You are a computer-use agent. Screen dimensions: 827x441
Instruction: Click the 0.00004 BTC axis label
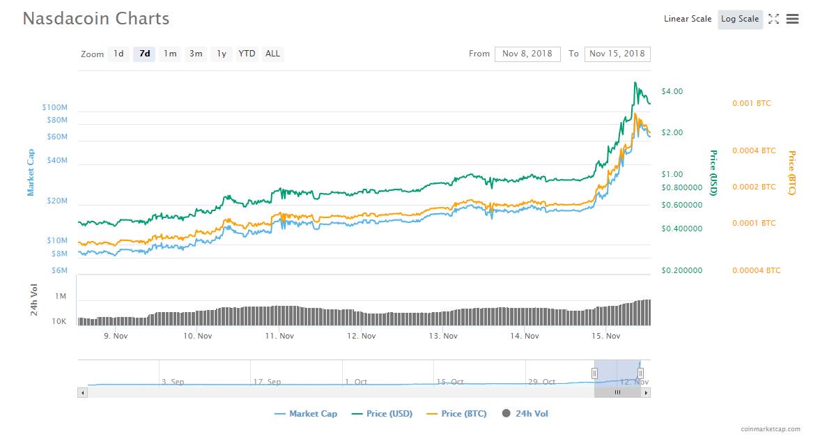[757, 270]
